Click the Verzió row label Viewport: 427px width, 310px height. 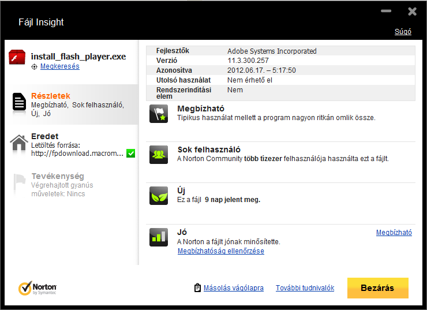click(x=167, y=61)
